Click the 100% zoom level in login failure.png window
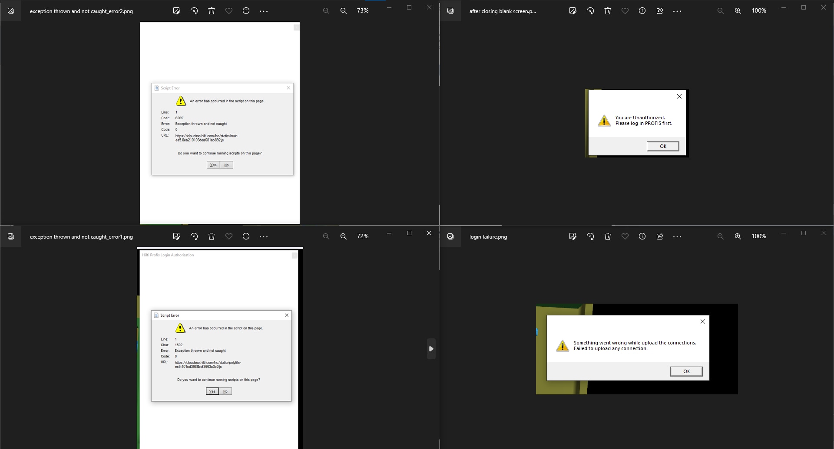 758,236
